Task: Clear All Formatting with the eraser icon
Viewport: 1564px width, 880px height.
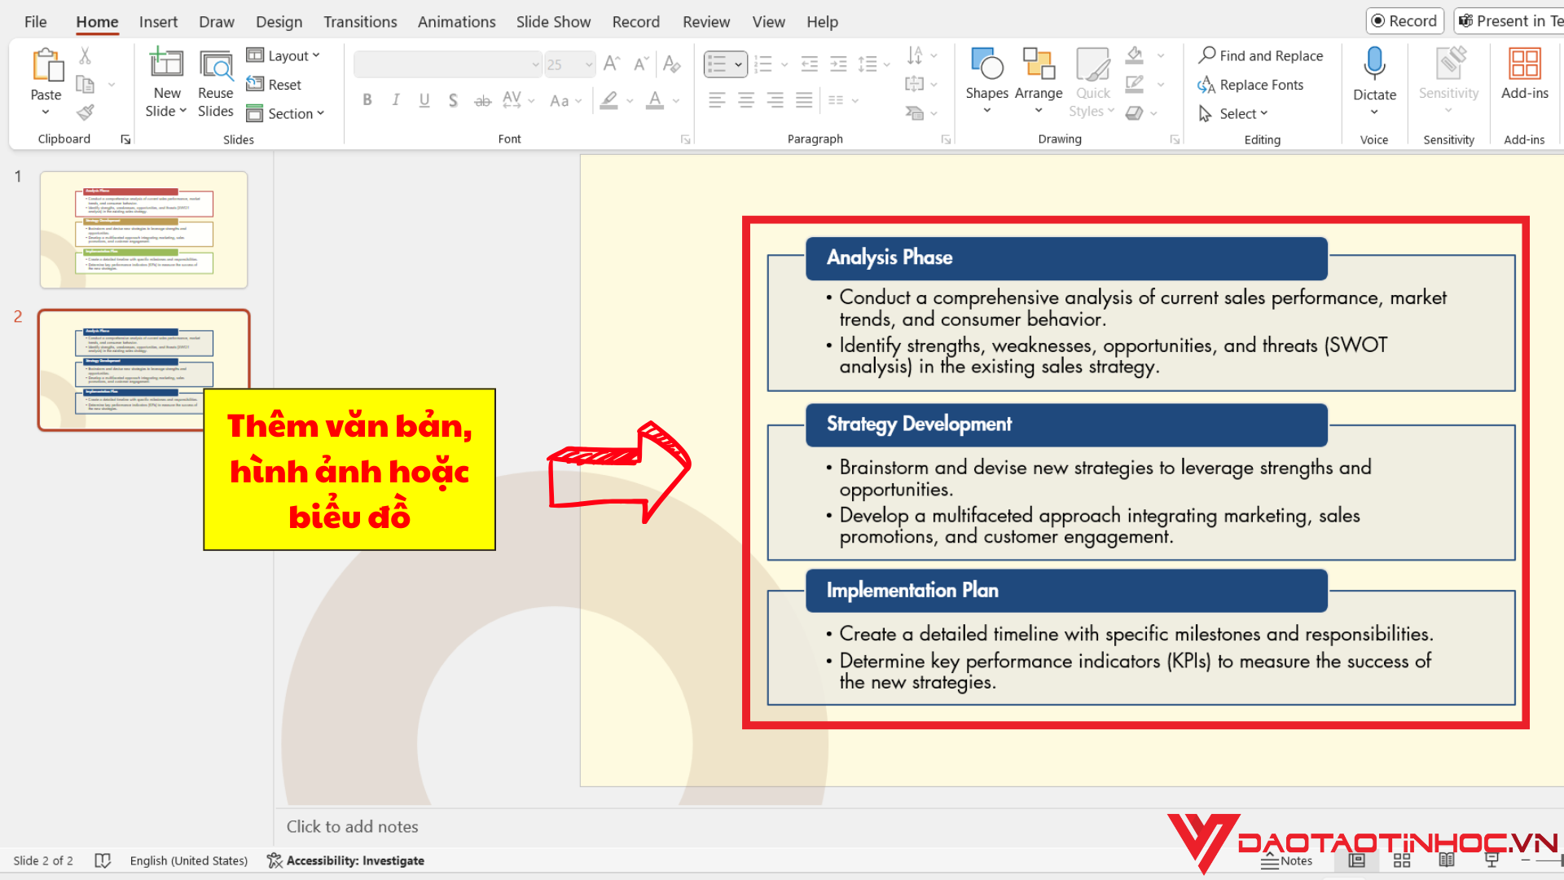Action: (x=672, y=64)
